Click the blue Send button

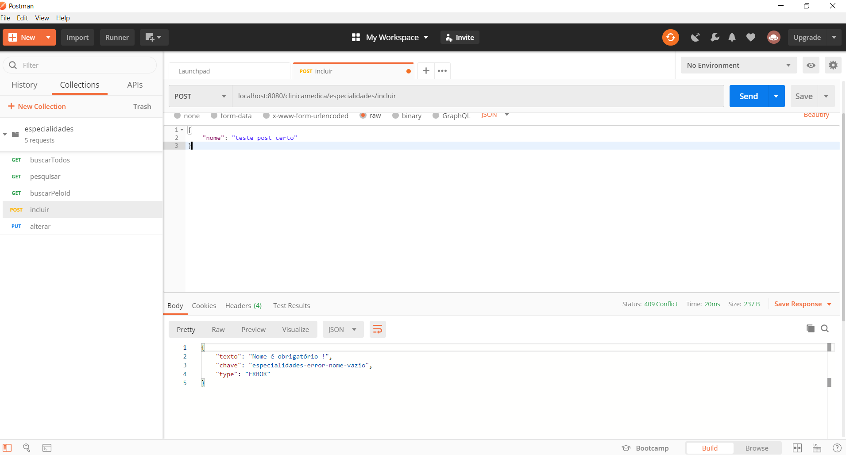point(749,96)
